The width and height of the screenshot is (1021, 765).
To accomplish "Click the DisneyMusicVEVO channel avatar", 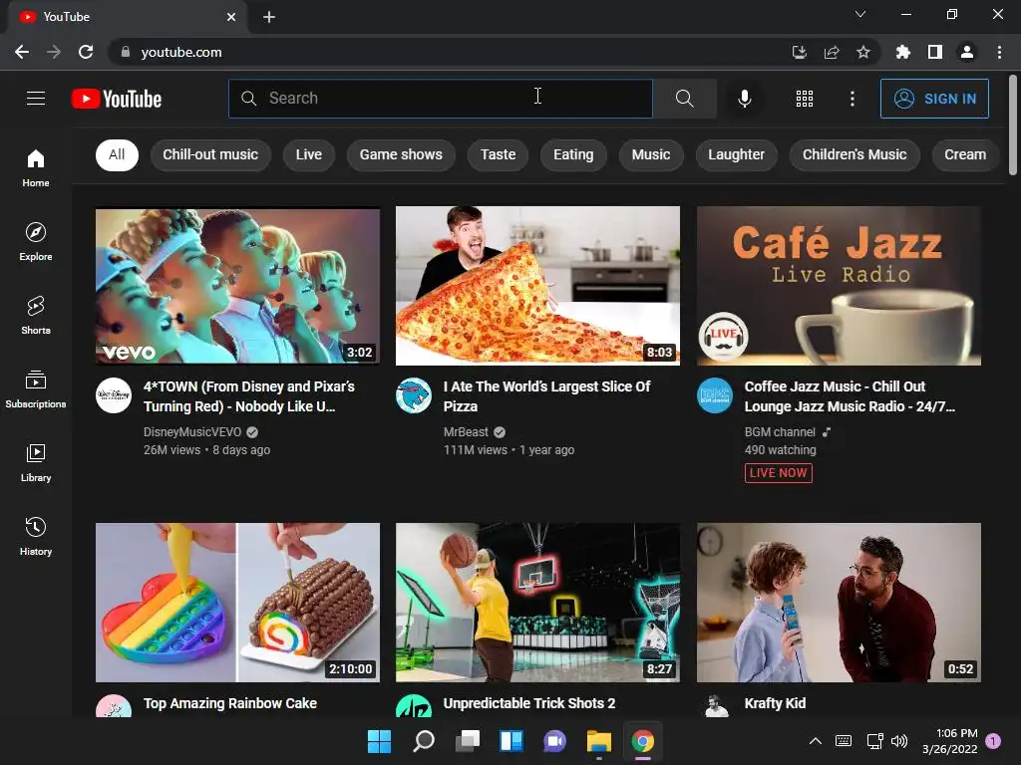I will [114, 395].
